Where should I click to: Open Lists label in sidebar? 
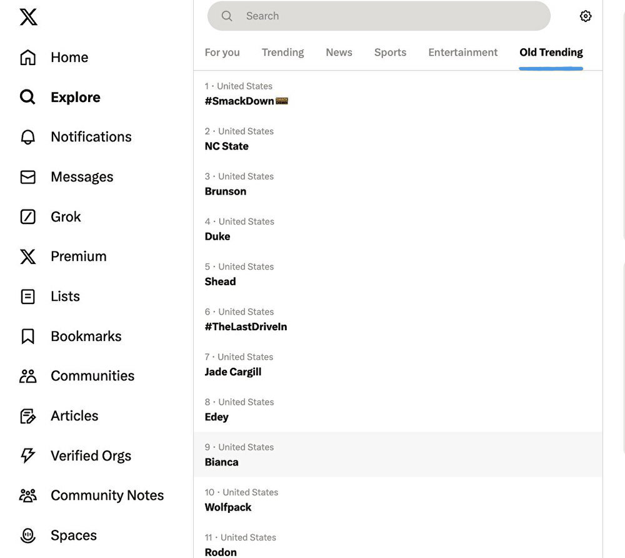65,297
